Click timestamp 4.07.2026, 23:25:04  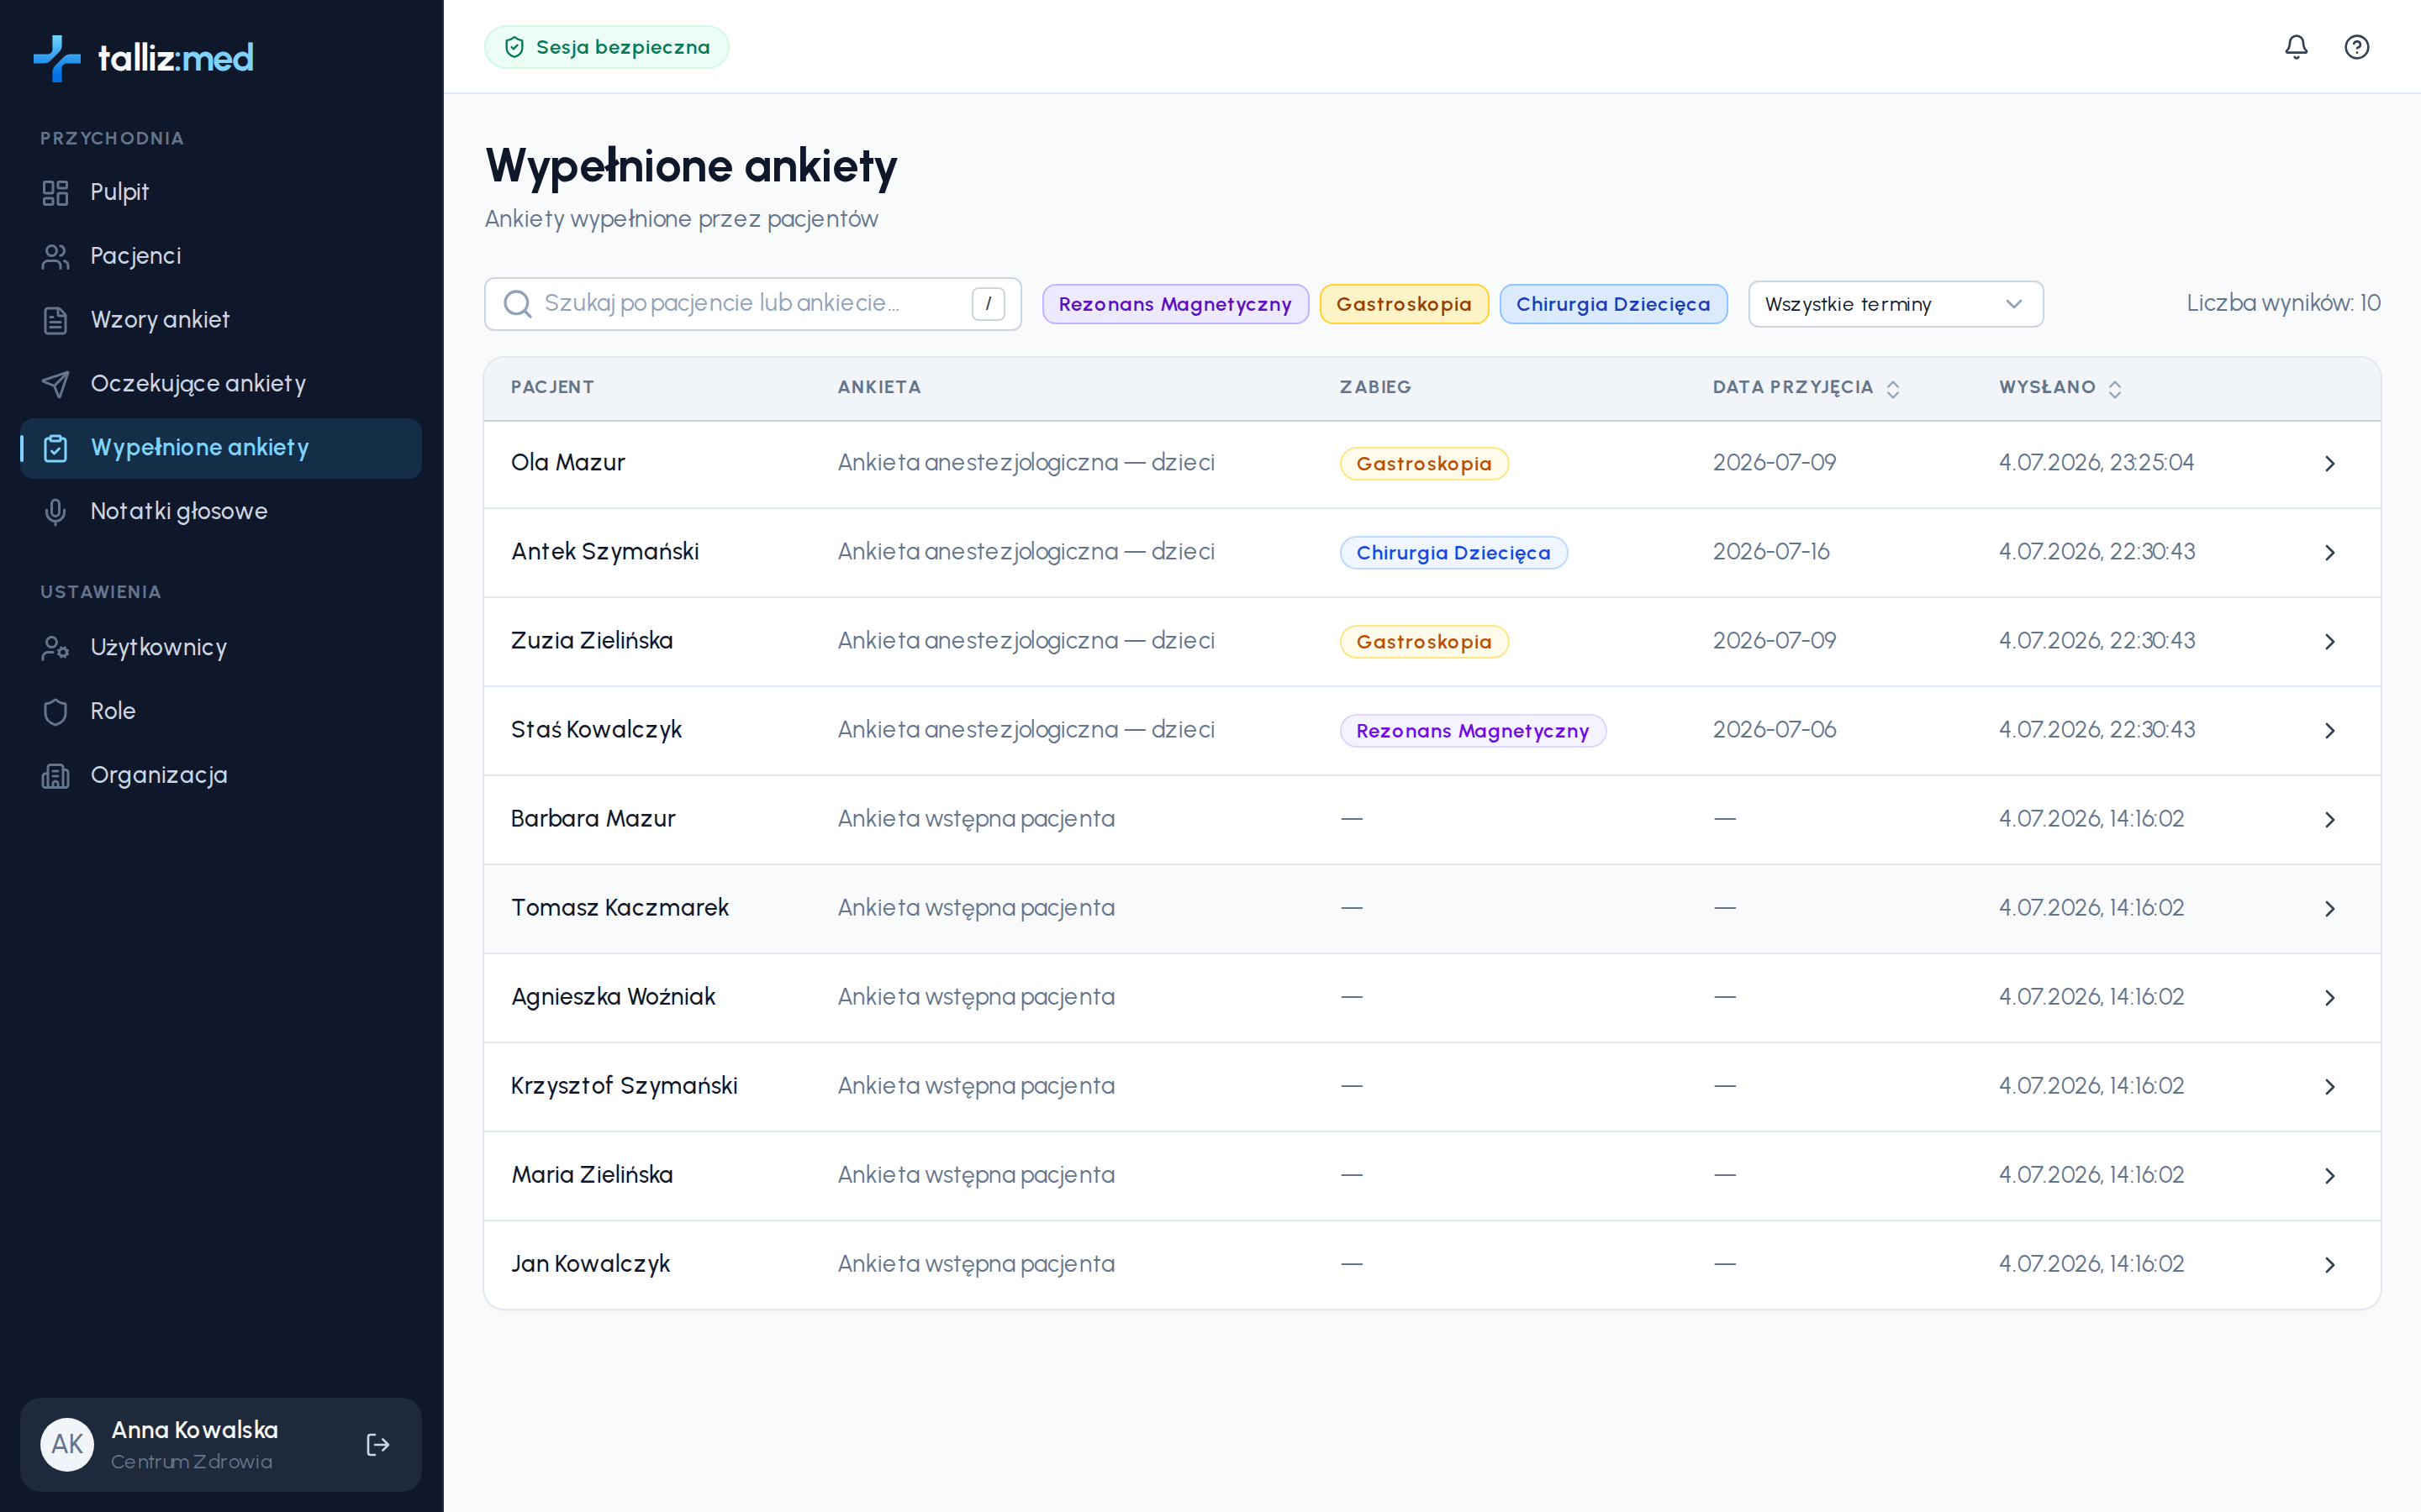2096,463
